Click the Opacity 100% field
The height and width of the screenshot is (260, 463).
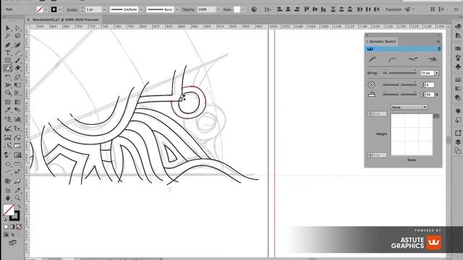(206, 9)
